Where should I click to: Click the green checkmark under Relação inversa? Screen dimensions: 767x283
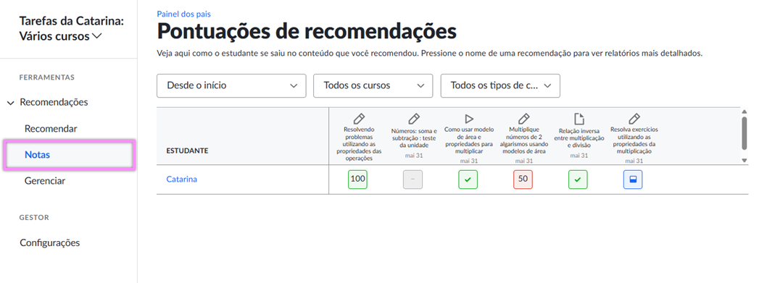(x=578, y=179)
